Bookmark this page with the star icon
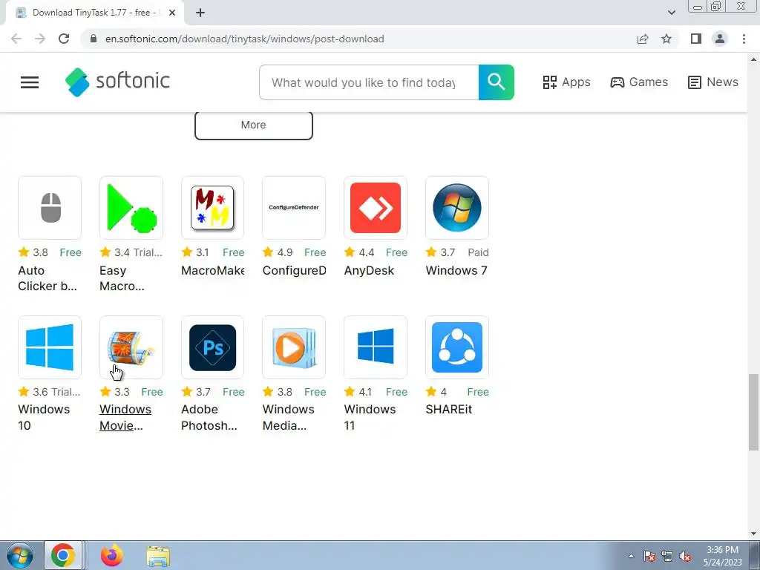 tap(666, 39)
